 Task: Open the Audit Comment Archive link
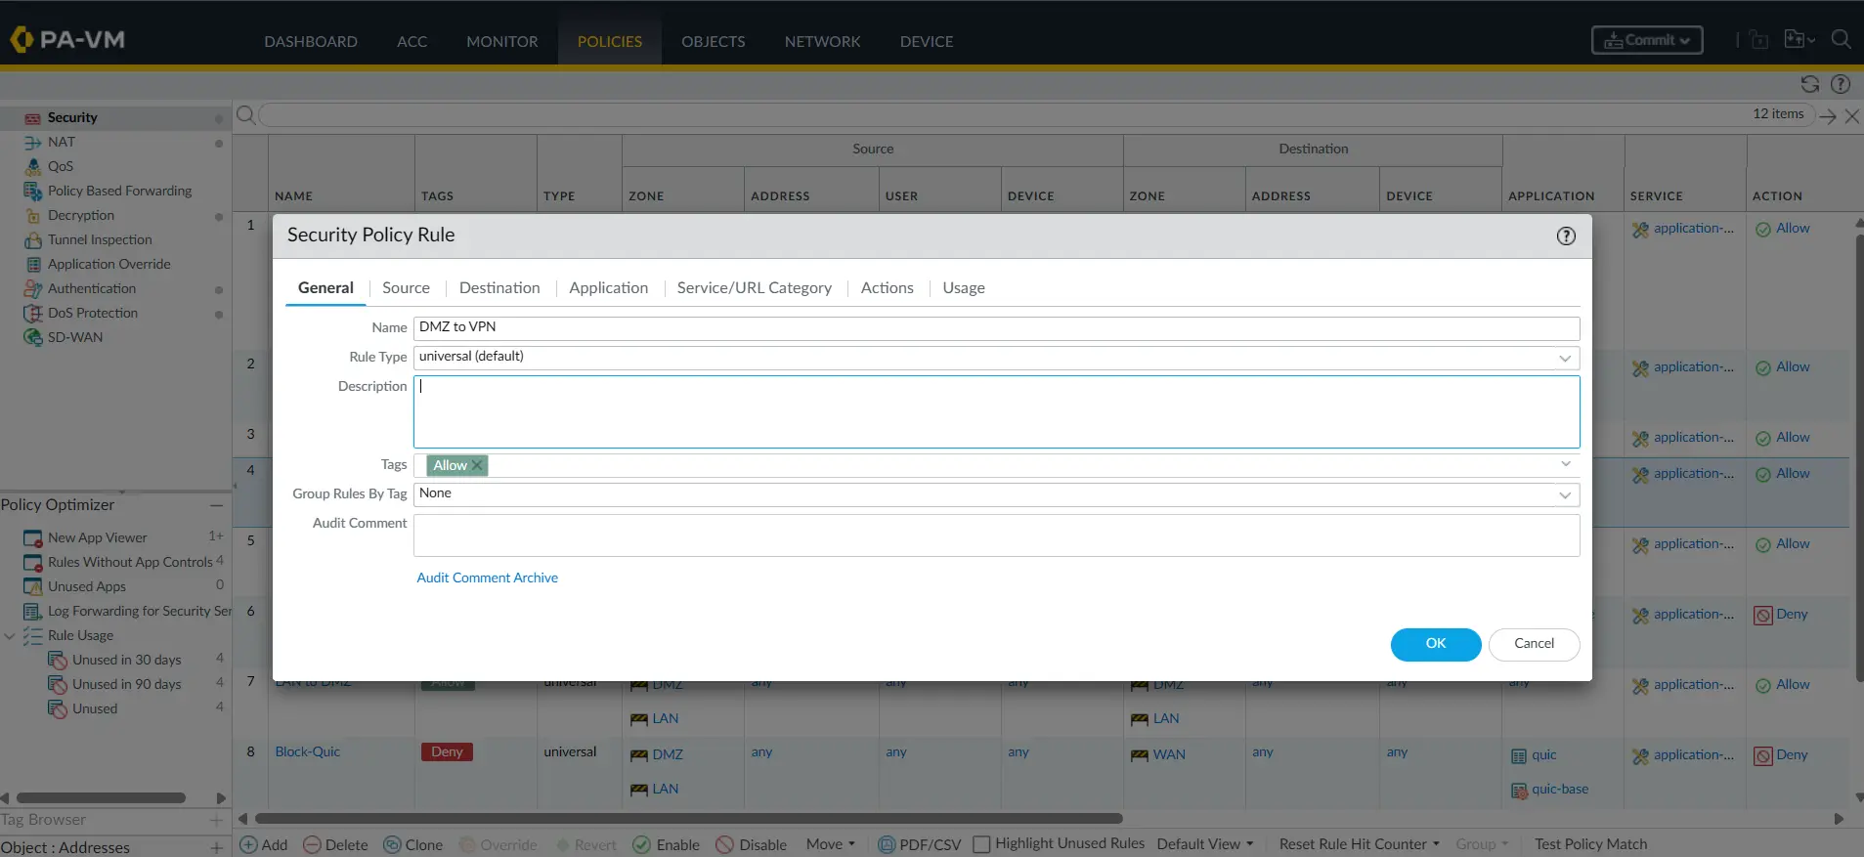click(488, 578)
